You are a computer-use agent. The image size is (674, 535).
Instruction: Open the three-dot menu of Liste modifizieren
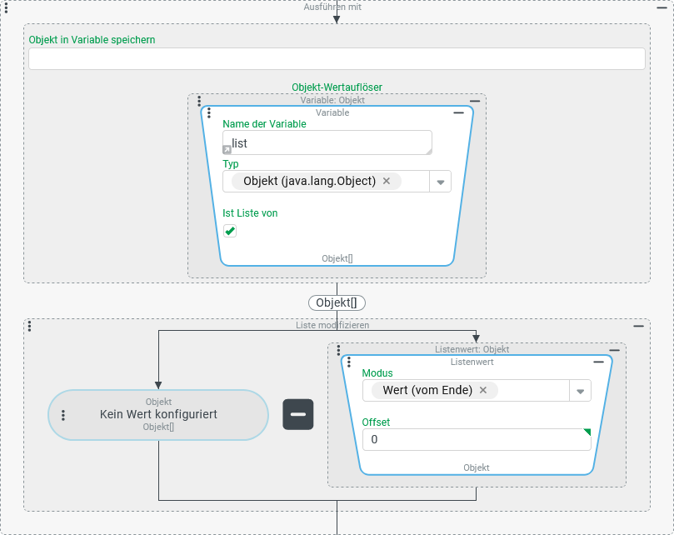[29, 326]
